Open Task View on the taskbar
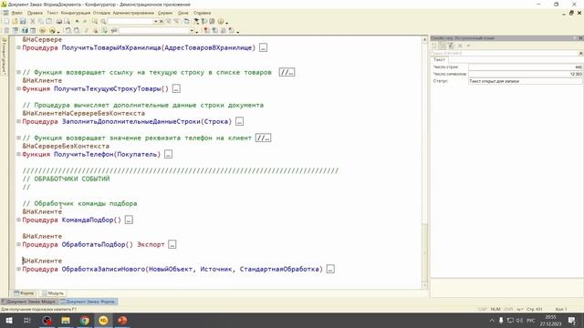This screenshot has width=584, height=328. [27, 320]
